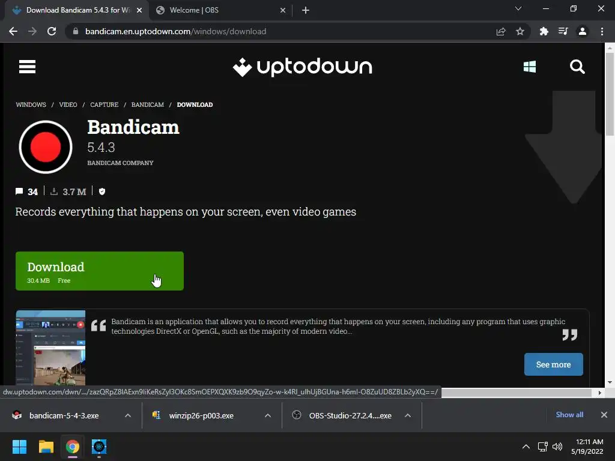The height and width of the screenshot is (461, 615).
Task: Open the Uptodown search magnifier
Action: [577, 67]
